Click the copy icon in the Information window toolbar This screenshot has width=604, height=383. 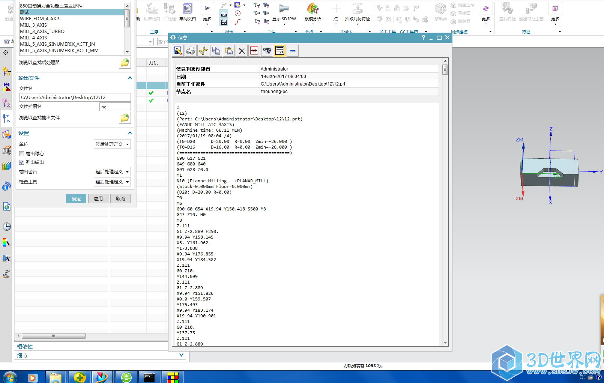coord(216,51)
